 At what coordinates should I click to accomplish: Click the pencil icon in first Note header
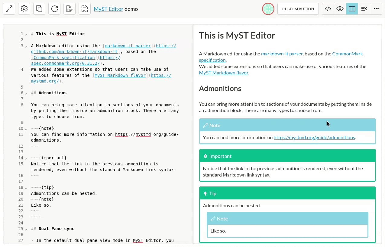[205, 125]
